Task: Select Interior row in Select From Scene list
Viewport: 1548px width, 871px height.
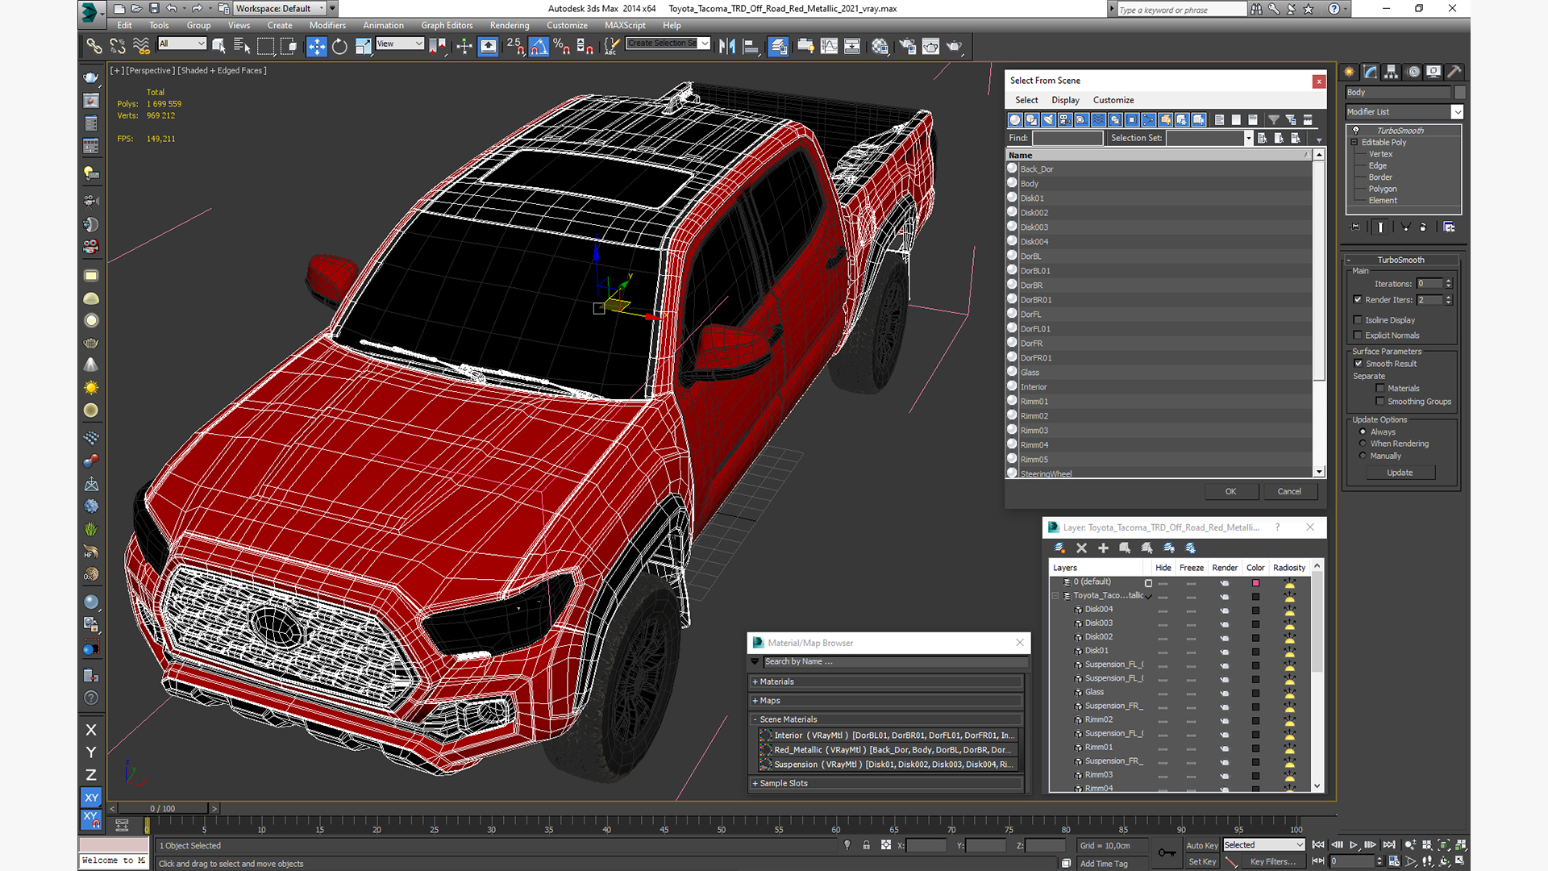Action: pos(1159,387)
